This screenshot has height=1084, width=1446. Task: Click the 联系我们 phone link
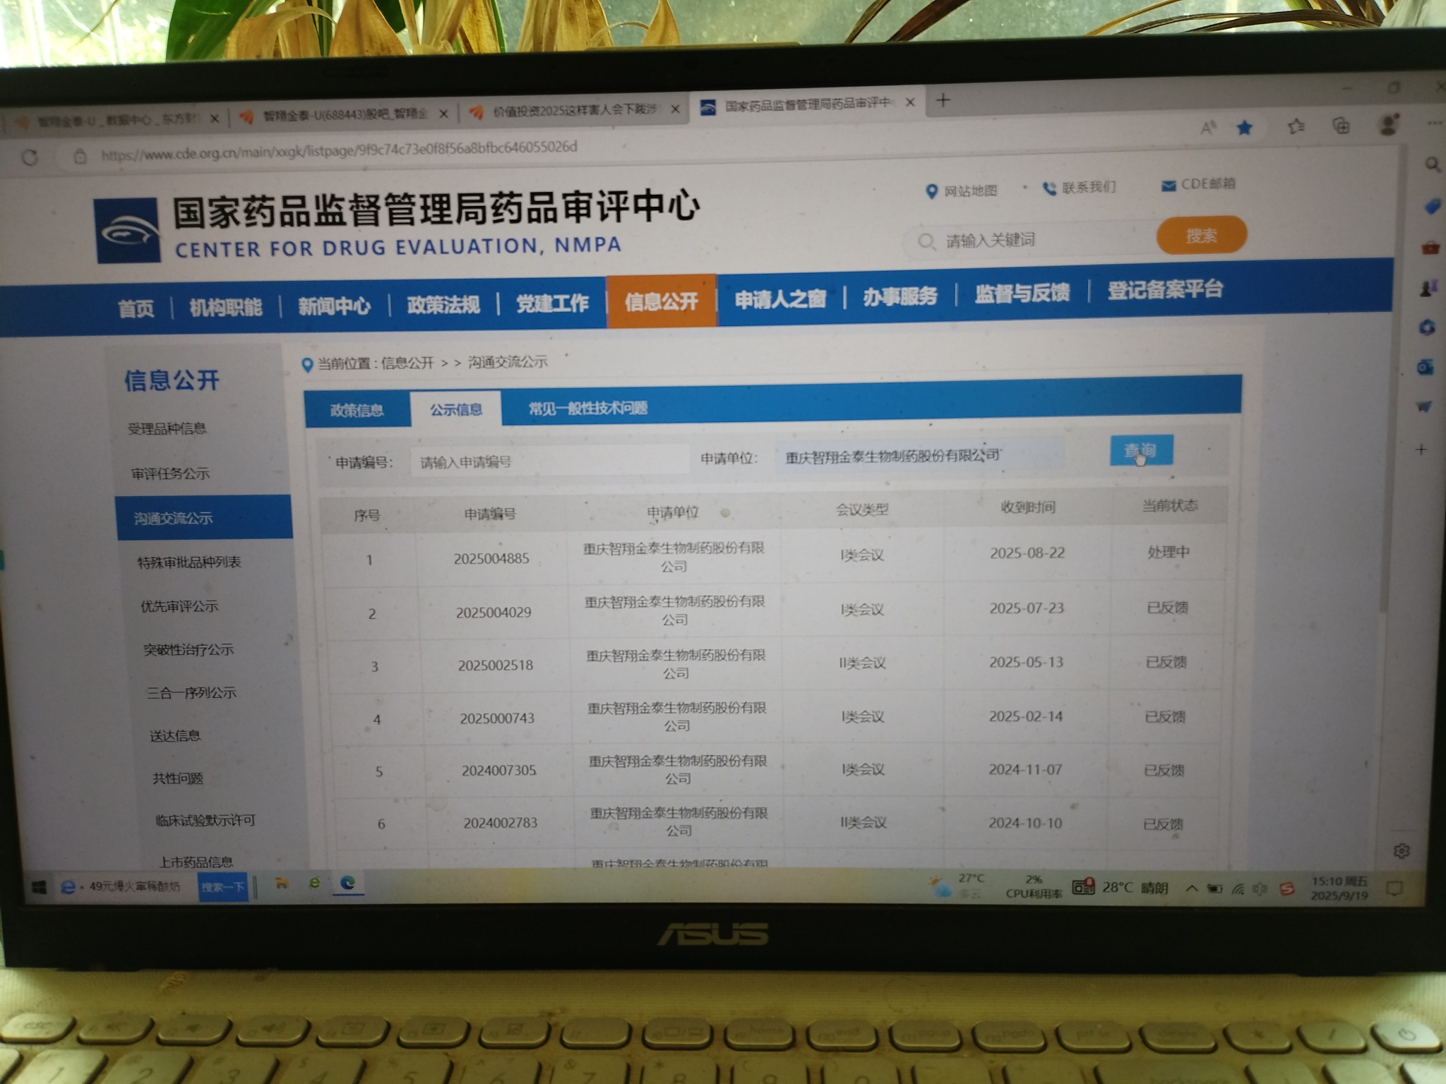[x=1080, y=188]
